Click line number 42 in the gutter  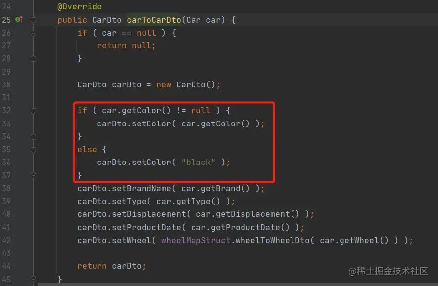(x=6, y=240)
